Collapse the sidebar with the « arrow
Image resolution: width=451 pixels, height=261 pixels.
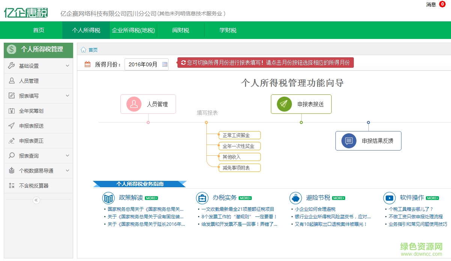tap(36, 200)
